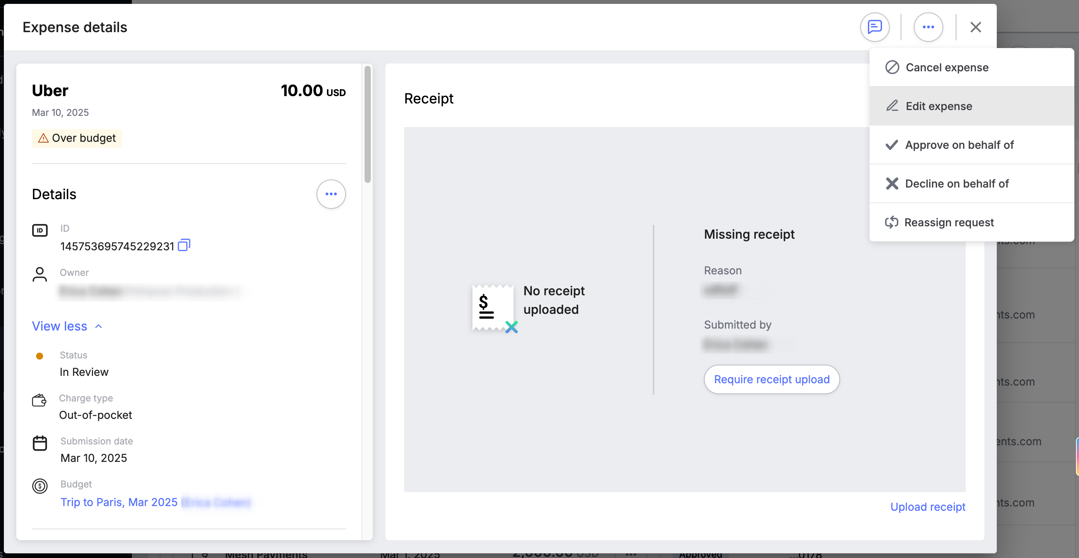Click the Approve checkmark icon
Image resolution: width=1079 pixels, height=558 pixels.
tap(892, 145)
